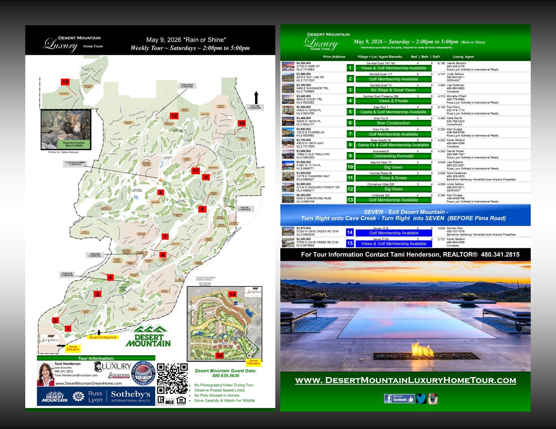Click the Santa Fe & Golf Membership Available bar
This screenshot has width=556, height=429.
coord(393,145)
